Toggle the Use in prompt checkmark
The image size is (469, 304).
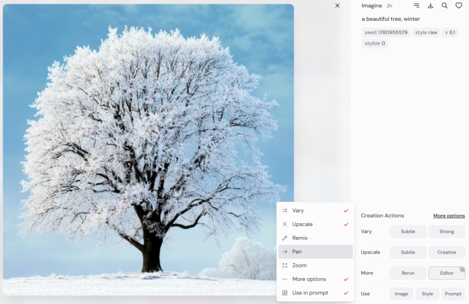click(x=346, y=293)
